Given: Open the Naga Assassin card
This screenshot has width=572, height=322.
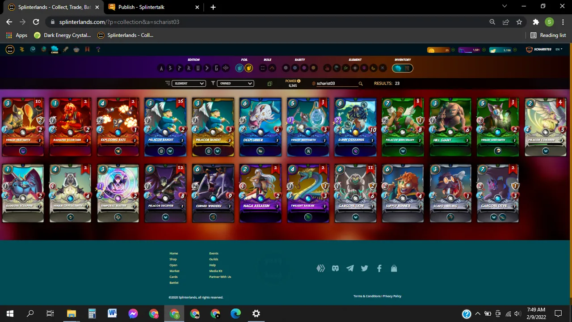Looking at the screenshot, I should pos(260,193).
